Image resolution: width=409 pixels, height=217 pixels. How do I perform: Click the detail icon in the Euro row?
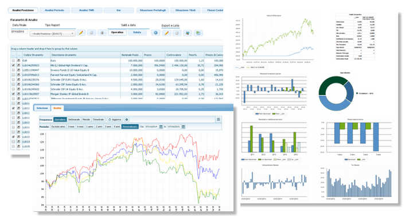point(19,61)
